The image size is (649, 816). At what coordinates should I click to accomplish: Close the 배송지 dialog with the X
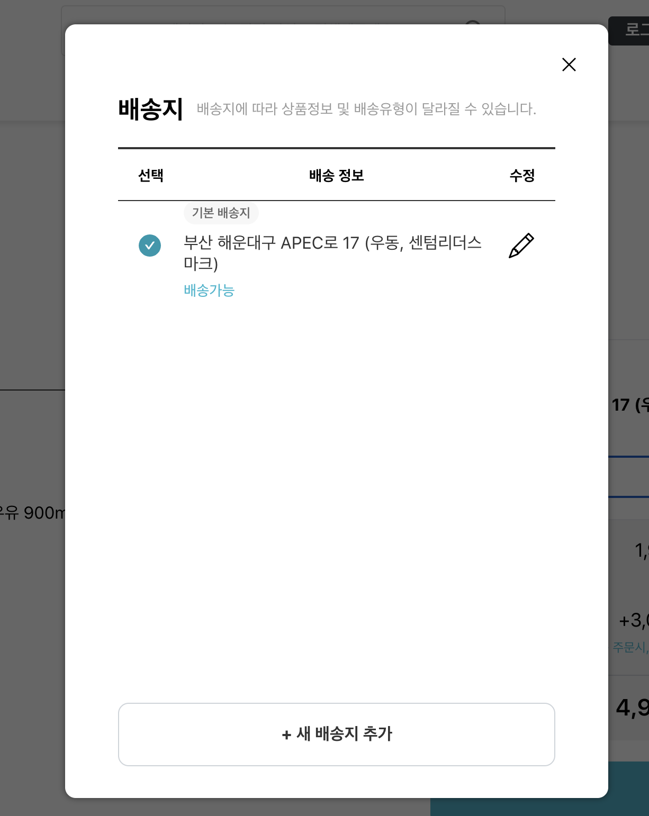[x=569, y=65]
